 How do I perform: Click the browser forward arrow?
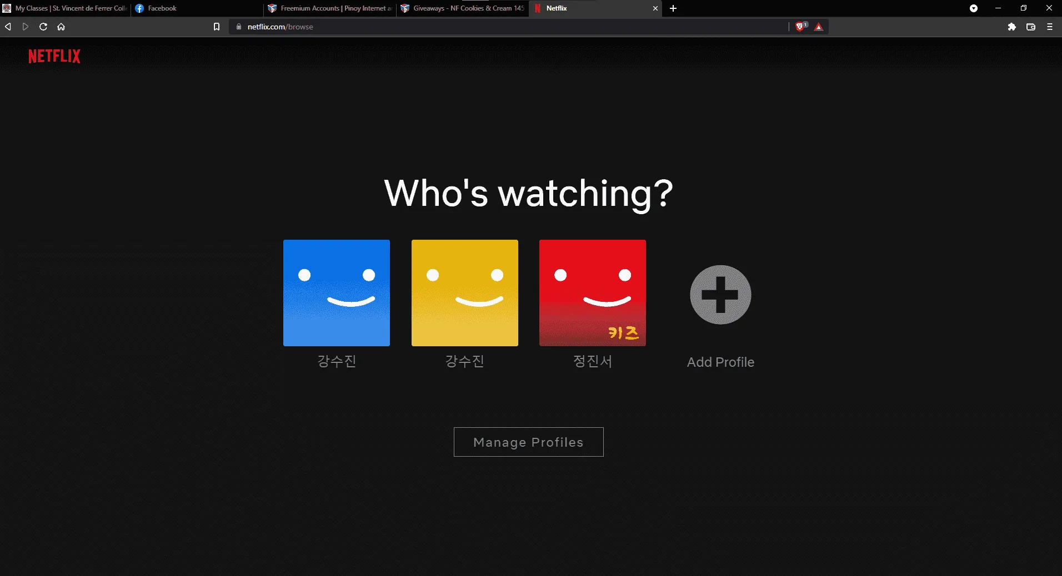pos(26,27)
